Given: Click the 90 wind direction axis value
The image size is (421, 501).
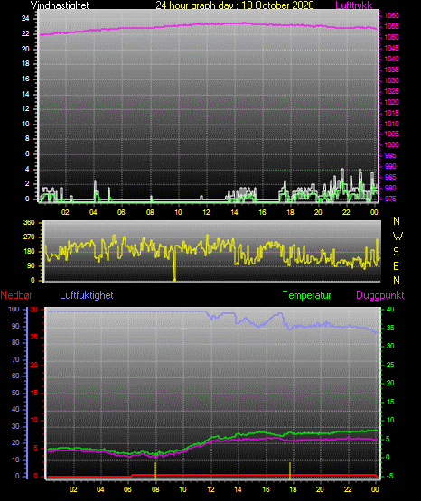Looking at the screenshot, I should point(31,265).
